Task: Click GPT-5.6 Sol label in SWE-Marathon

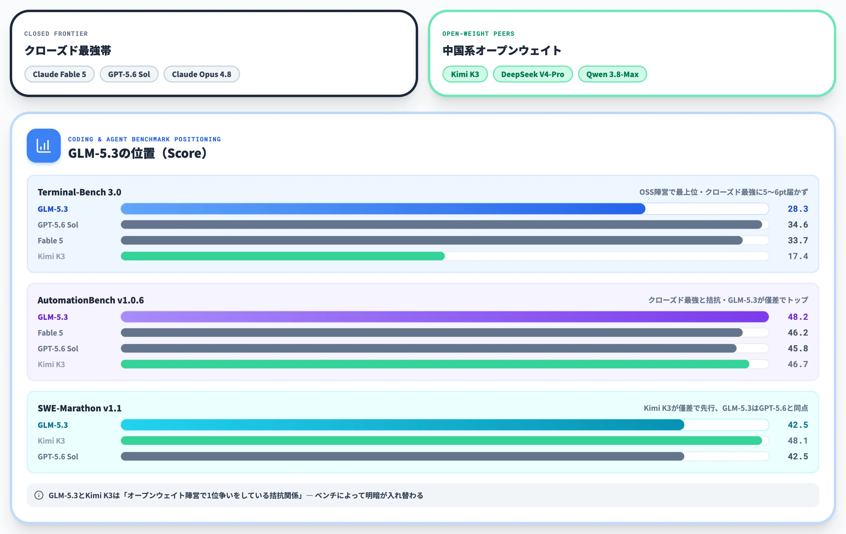Action: click(58, 456)
